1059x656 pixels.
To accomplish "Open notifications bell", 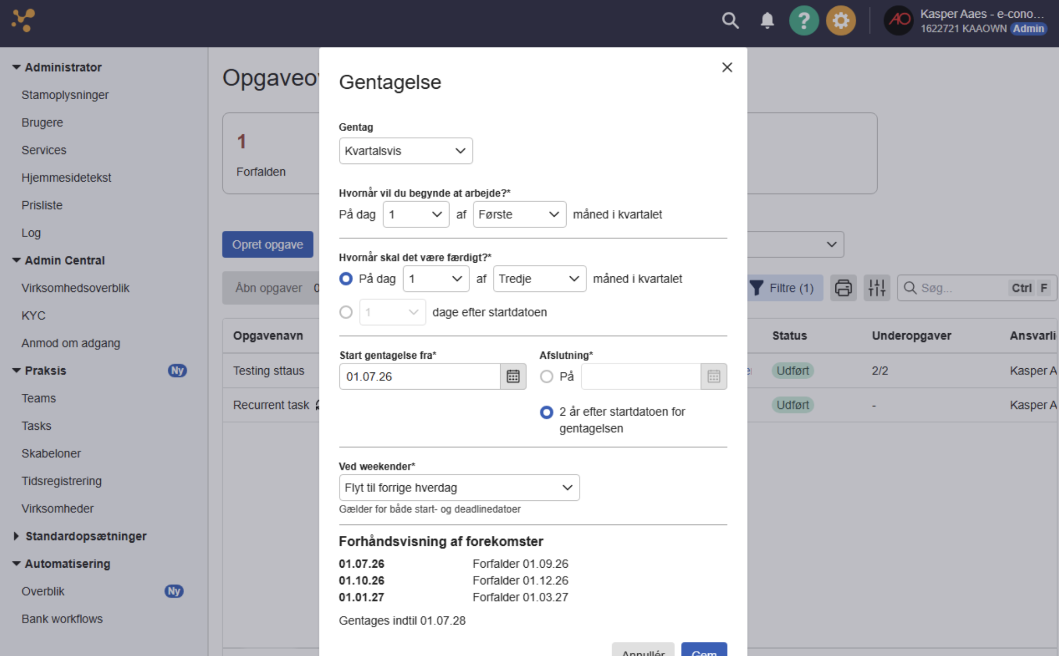I will click(x=767, y=20).
